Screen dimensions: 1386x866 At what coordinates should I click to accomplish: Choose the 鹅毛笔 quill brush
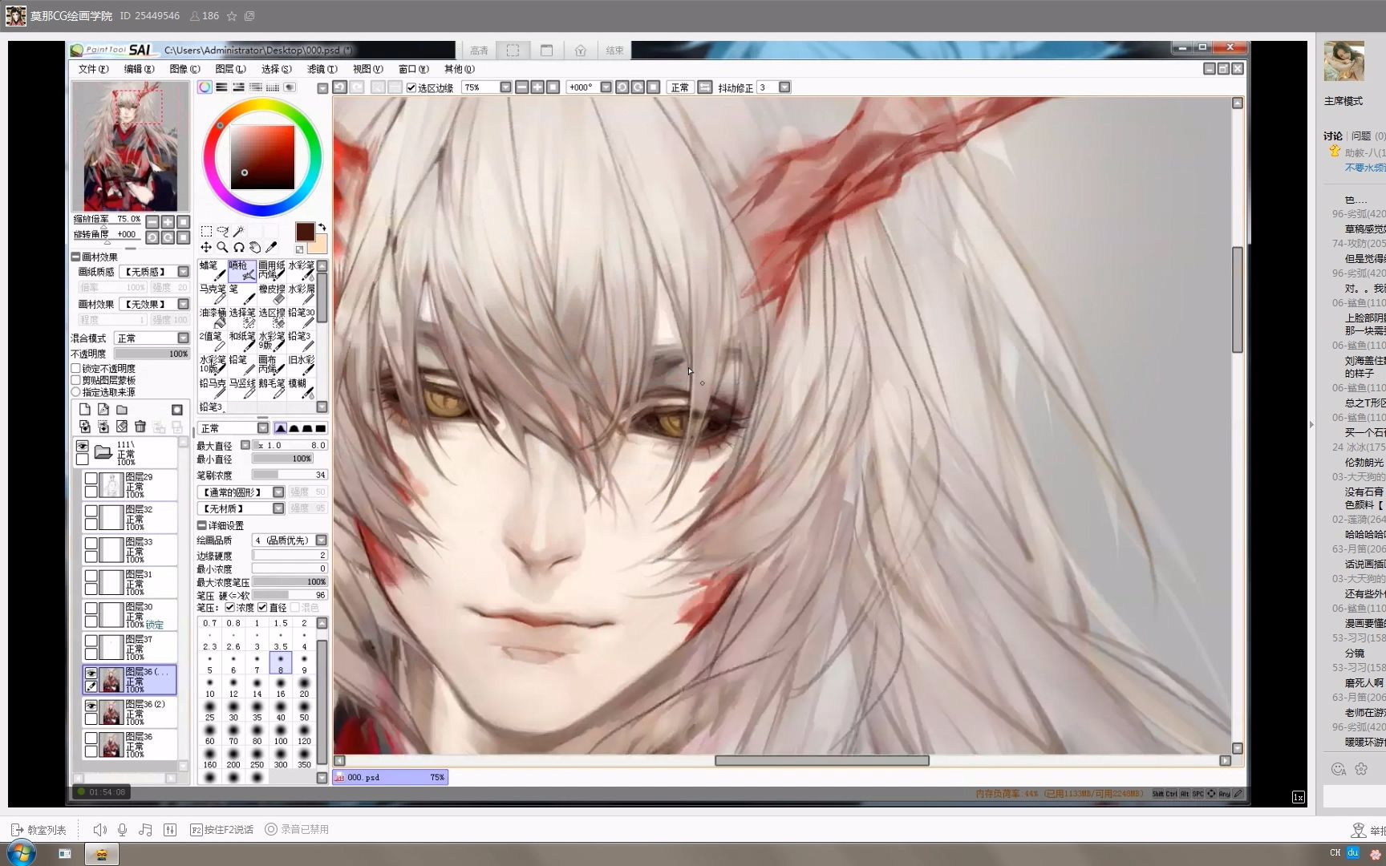pyautogui.click(x=271, y=389)
